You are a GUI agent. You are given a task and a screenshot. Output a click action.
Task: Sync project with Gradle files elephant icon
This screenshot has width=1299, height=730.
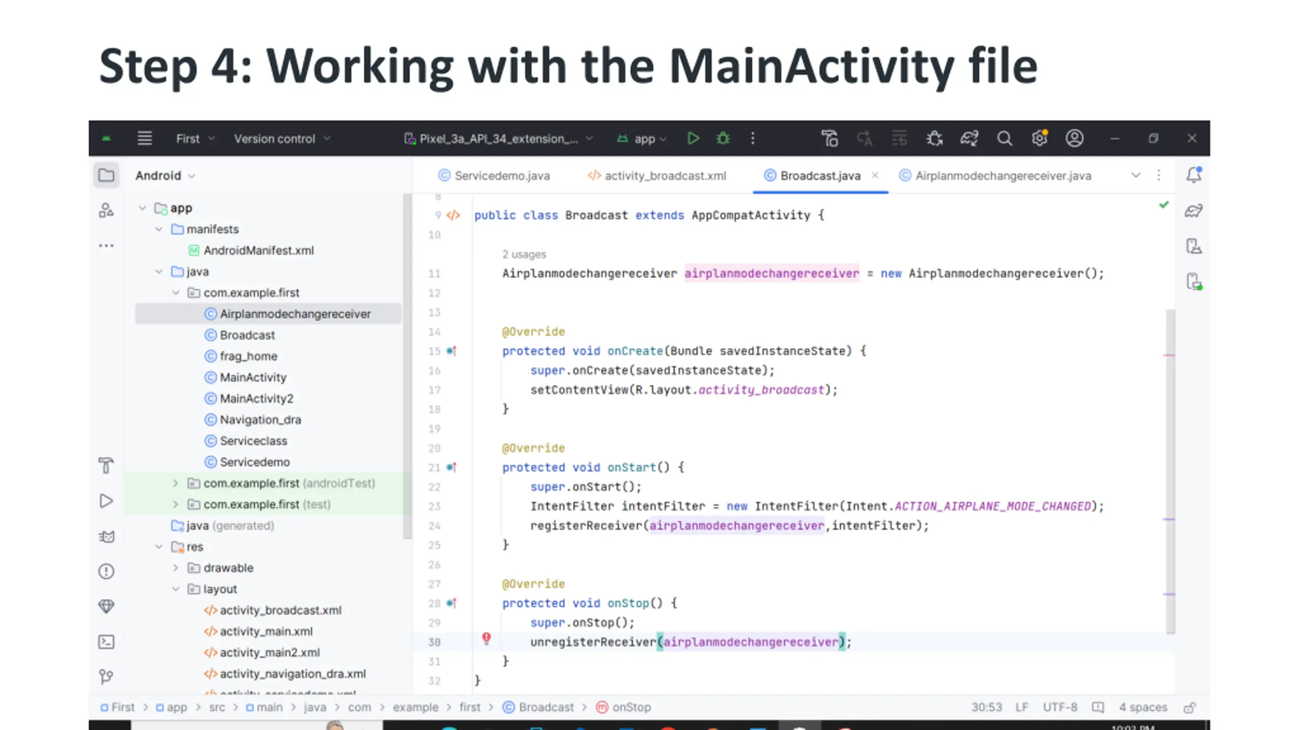click(x=969, y=138)
